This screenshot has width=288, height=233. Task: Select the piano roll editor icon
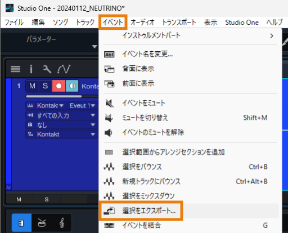(x=21, y=223)
